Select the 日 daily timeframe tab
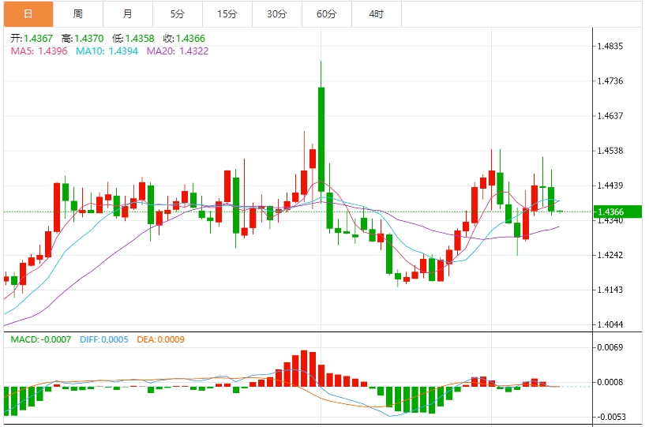 [28, 14]
